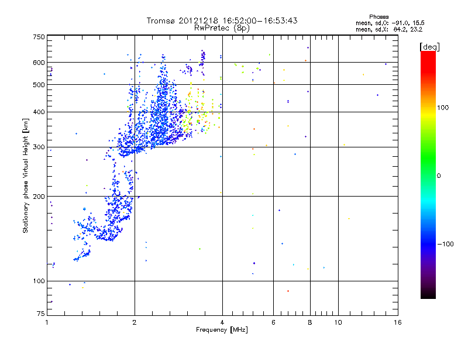Click the '10' x-axis tick label
468x351 pixels.
(x=338, y=322)
